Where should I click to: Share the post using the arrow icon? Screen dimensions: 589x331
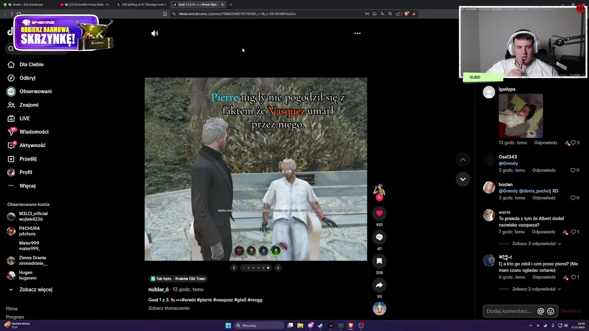click(x=379, y=285)
